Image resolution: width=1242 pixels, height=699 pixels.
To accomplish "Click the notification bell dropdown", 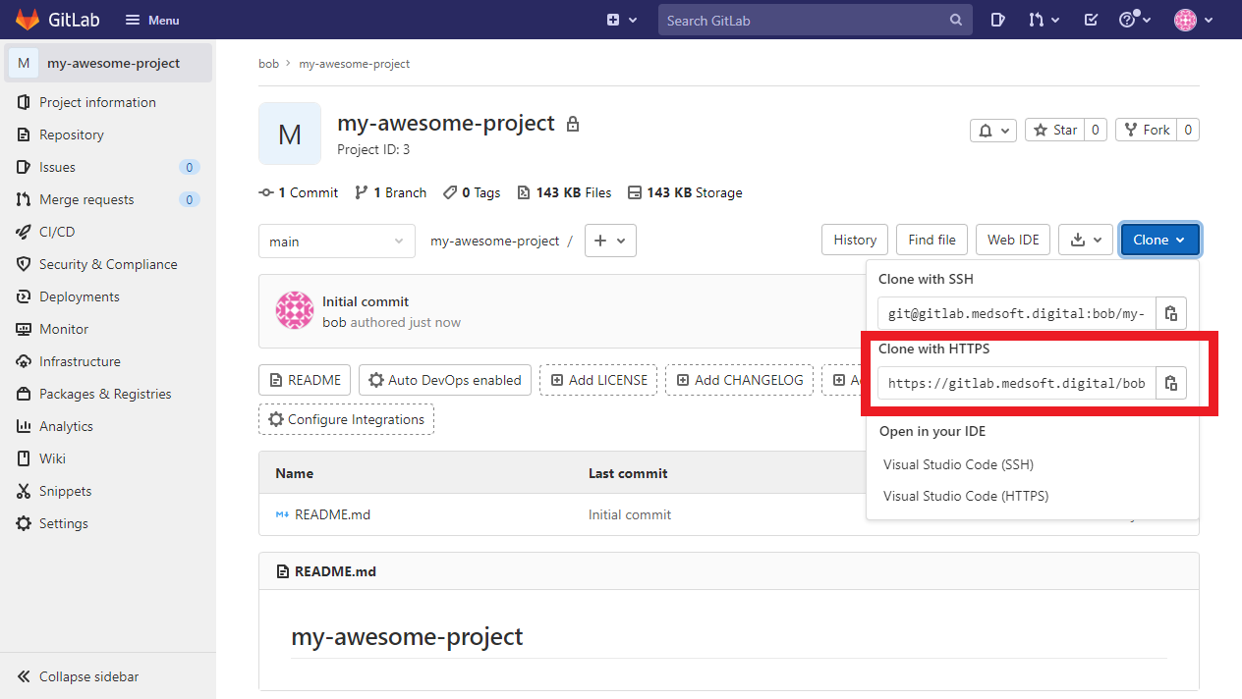I will coord(992,130).
